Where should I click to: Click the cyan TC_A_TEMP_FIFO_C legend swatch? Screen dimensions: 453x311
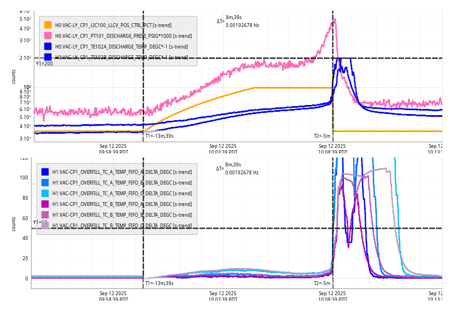(x=45, y=193)
